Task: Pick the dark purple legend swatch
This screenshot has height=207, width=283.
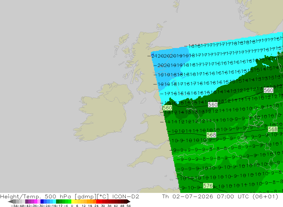Action: coord(27,202)
